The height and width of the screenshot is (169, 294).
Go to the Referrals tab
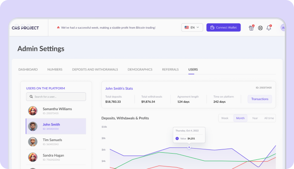(170, 69)
